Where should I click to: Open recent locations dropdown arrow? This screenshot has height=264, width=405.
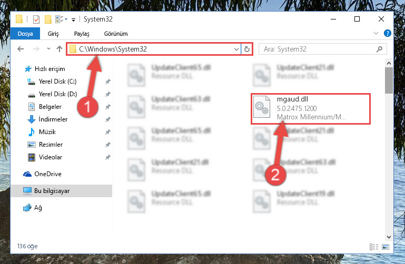point(48,49)
